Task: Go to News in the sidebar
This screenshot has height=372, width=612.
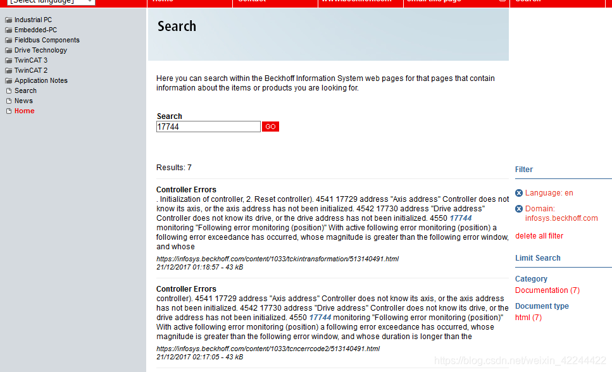Action: (23, 101)
